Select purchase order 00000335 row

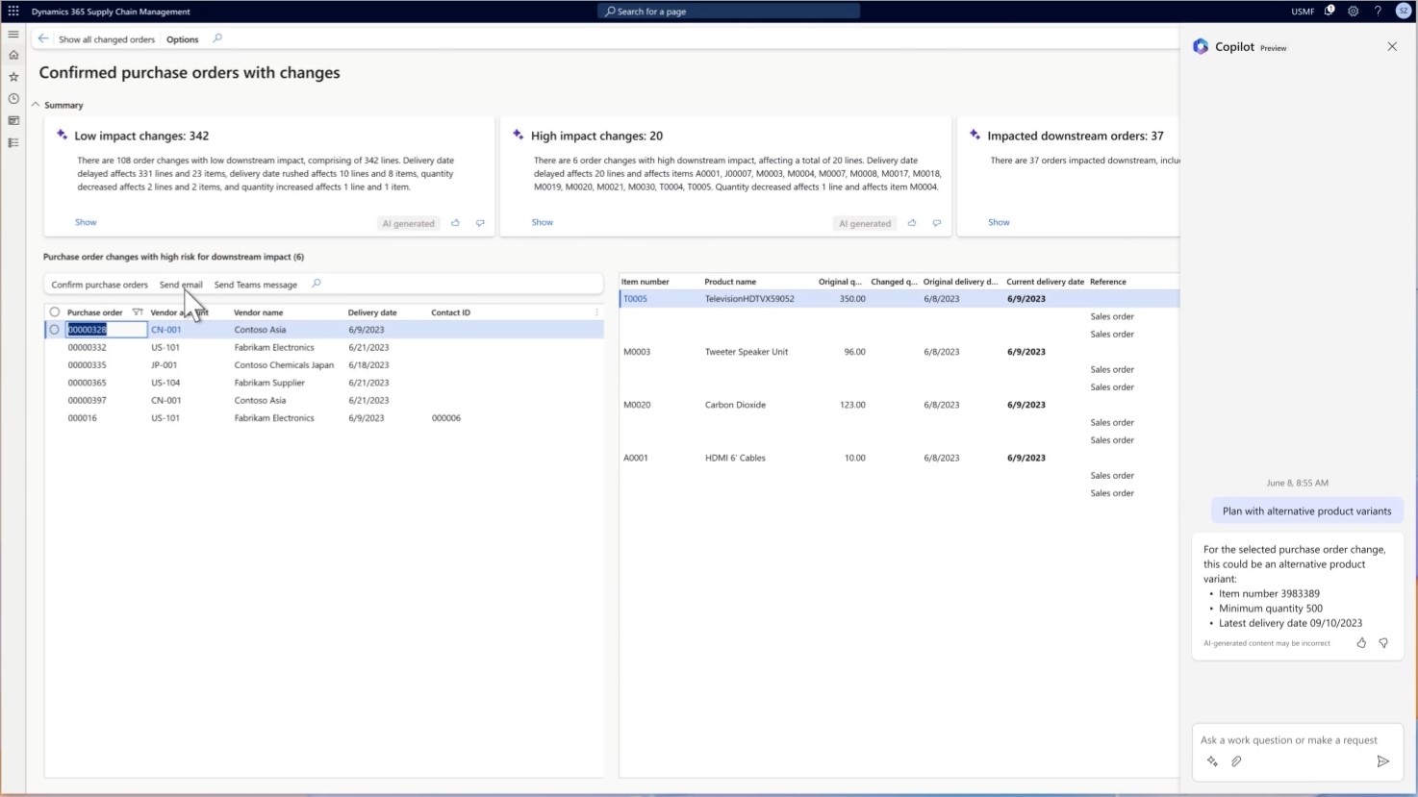(324, 365)
